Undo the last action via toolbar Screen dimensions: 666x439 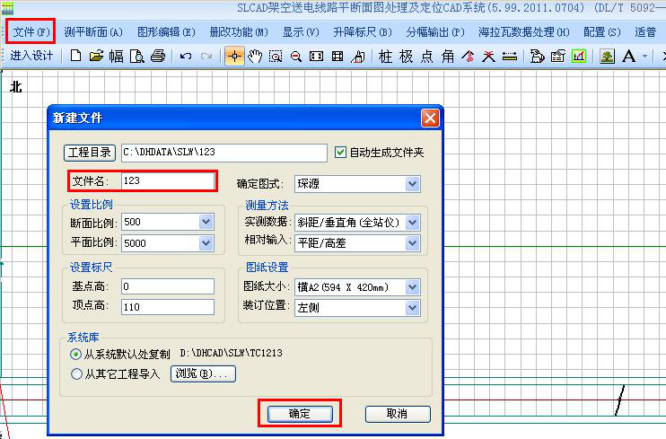(186, 56)
